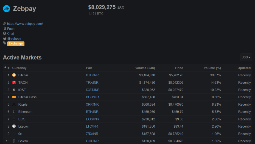This screenshot has height=144, width=255.
Task: Click the Twitter bird icon
Action: (5, 39)
